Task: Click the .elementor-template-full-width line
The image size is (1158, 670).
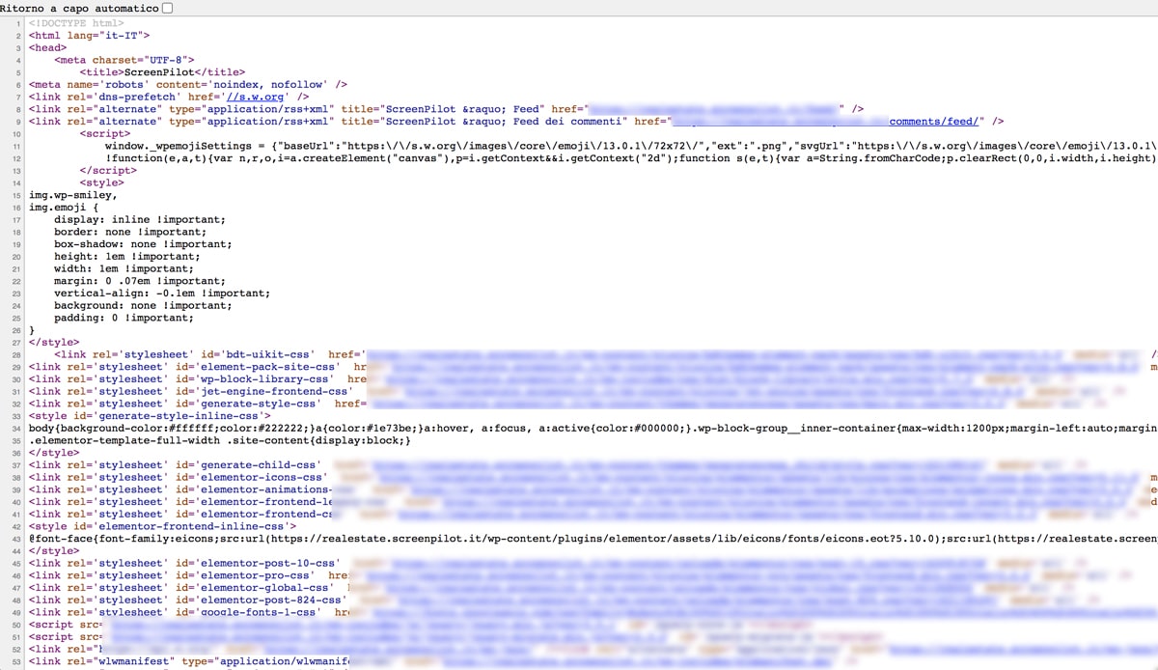Action: click(220, 440)
